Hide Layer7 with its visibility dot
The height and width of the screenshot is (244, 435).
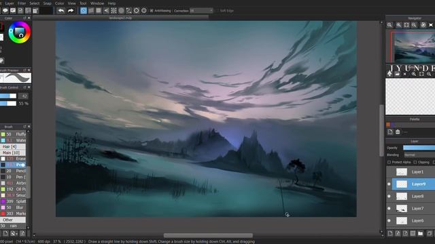(x=389, y=208)
